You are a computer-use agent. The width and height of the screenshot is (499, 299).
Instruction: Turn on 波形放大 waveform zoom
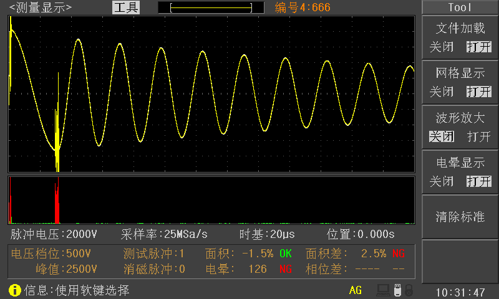(478, 136)
